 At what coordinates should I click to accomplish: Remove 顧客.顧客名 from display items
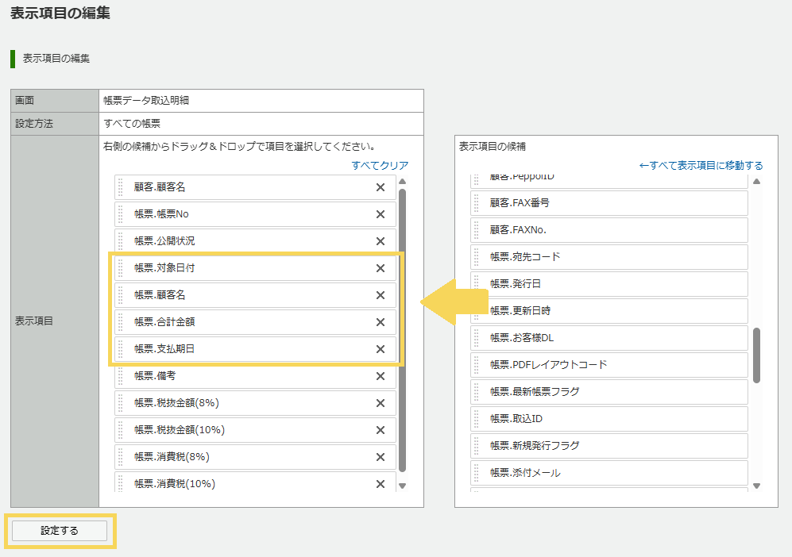pyautogui.click(x=380, y=187)
